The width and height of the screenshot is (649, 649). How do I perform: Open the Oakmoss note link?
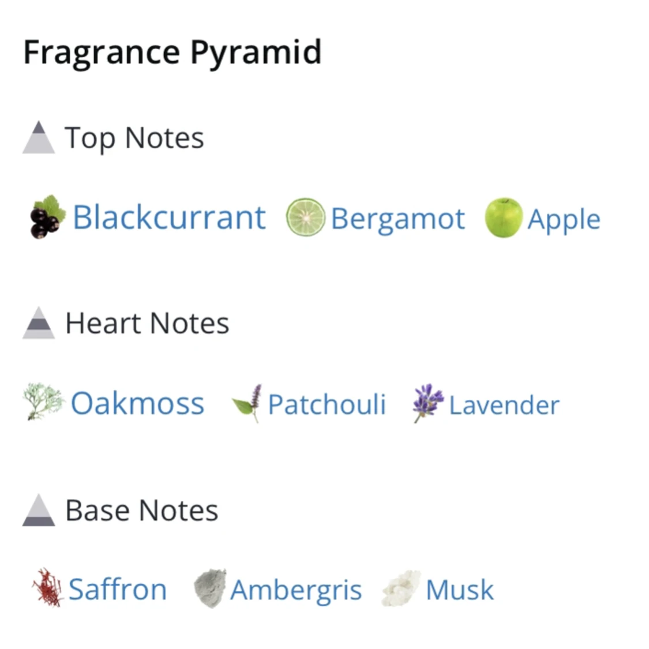137,403
